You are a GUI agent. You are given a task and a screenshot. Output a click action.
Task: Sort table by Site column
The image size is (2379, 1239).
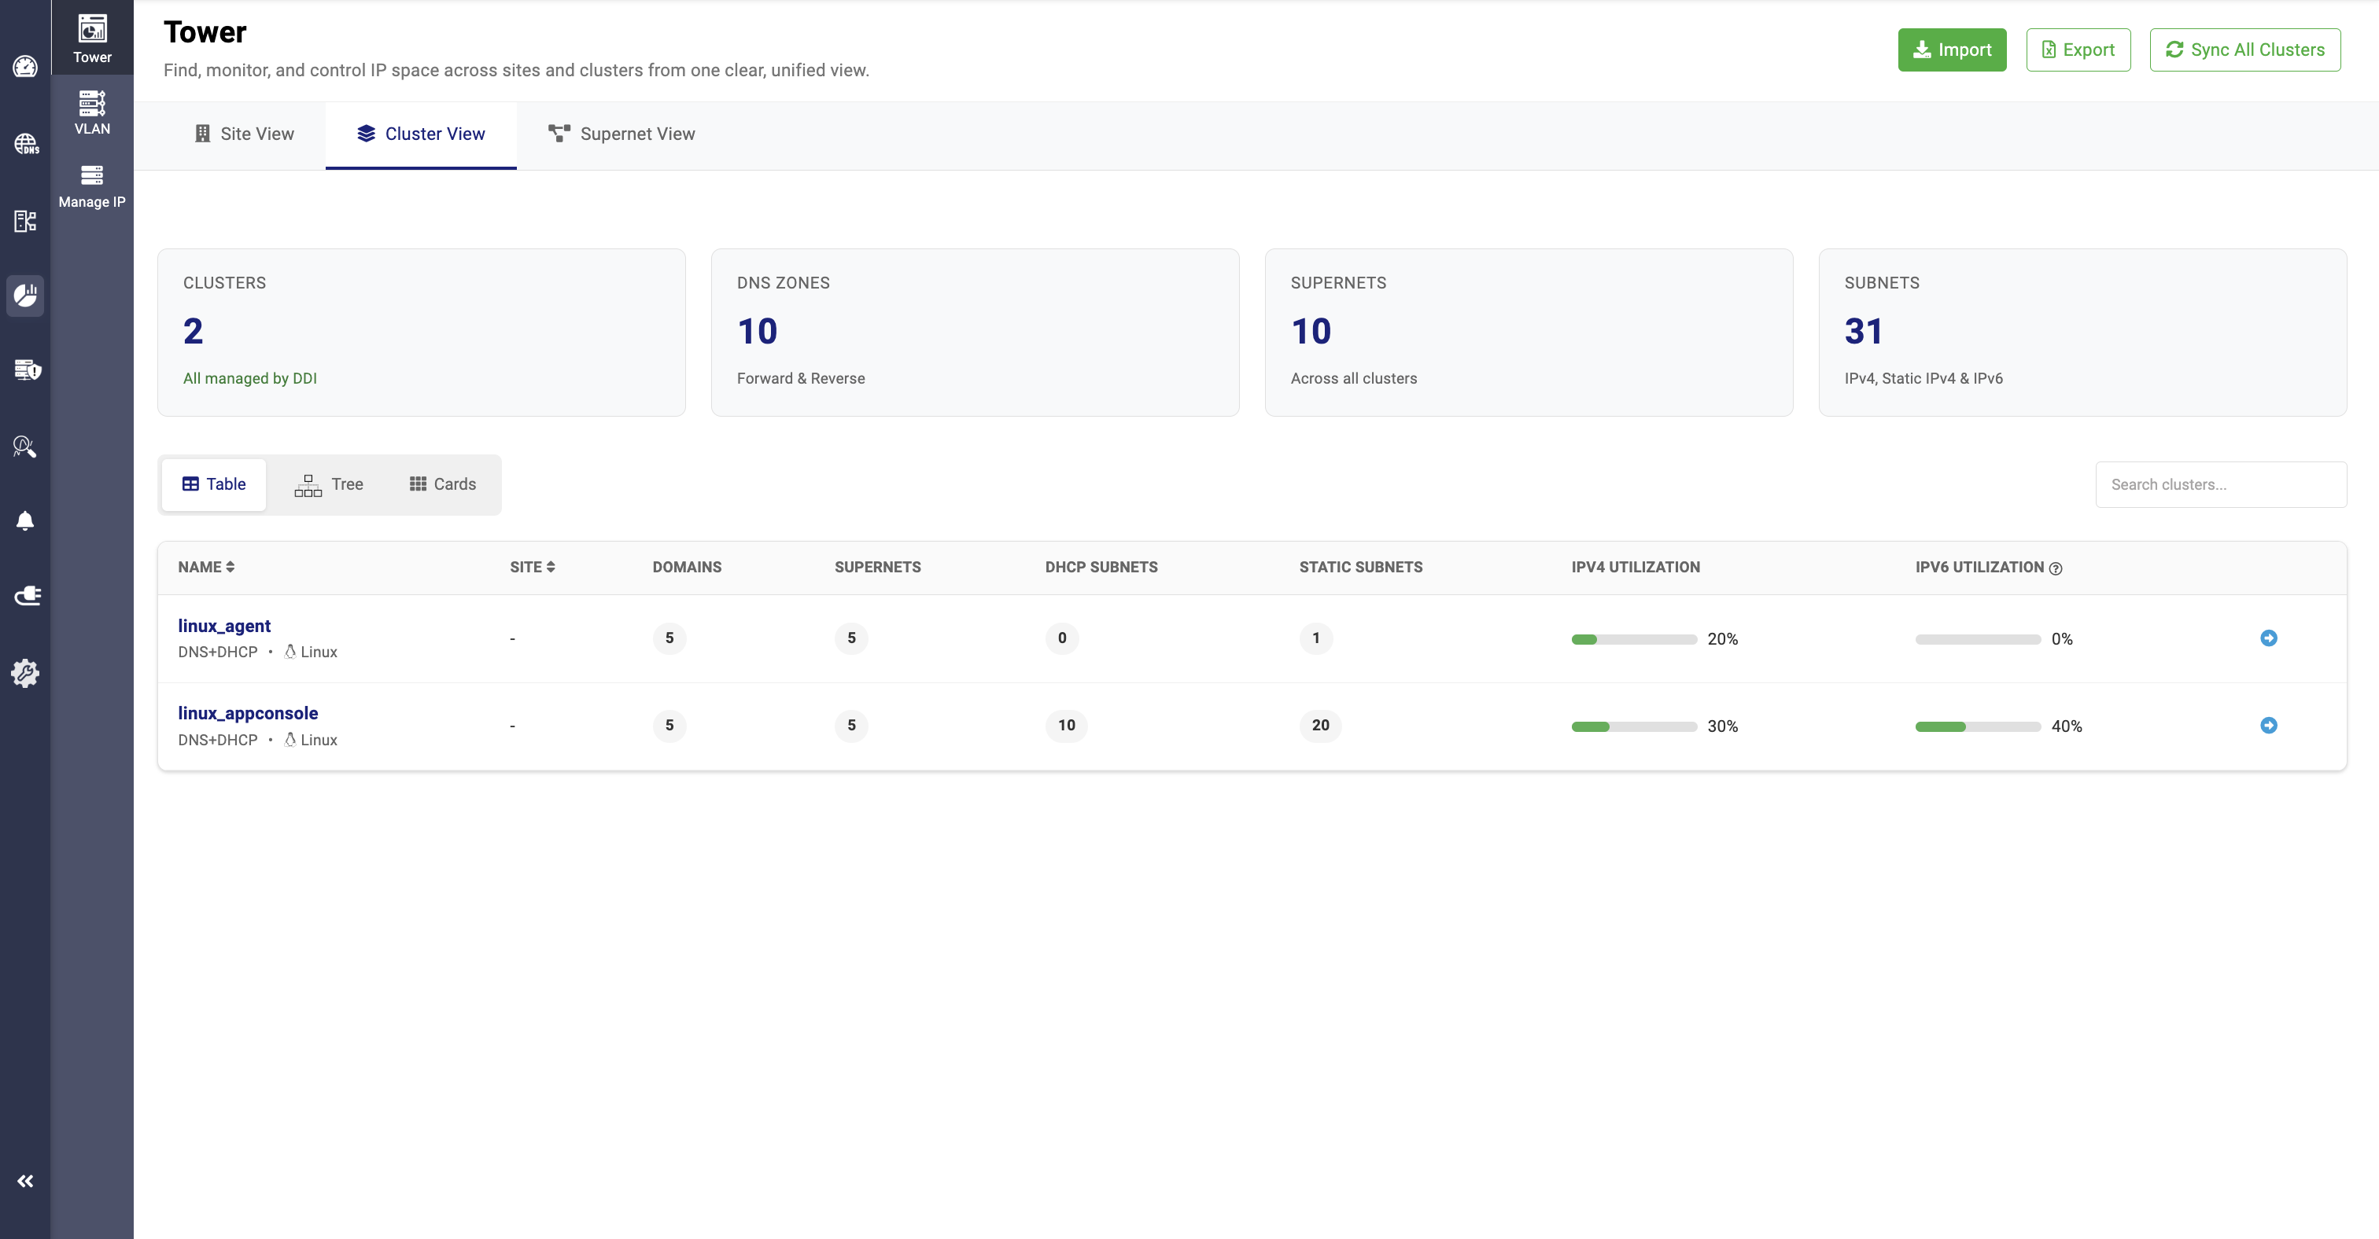coord(532,568)
